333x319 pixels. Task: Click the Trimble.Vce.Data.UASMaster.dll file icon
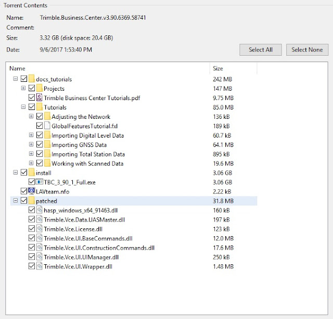tap(40, 219)
